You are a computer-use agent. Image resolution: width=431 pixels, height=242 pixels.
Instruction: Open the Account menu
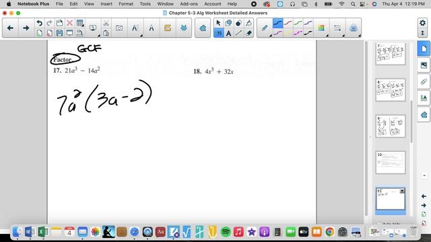(213, 4)
